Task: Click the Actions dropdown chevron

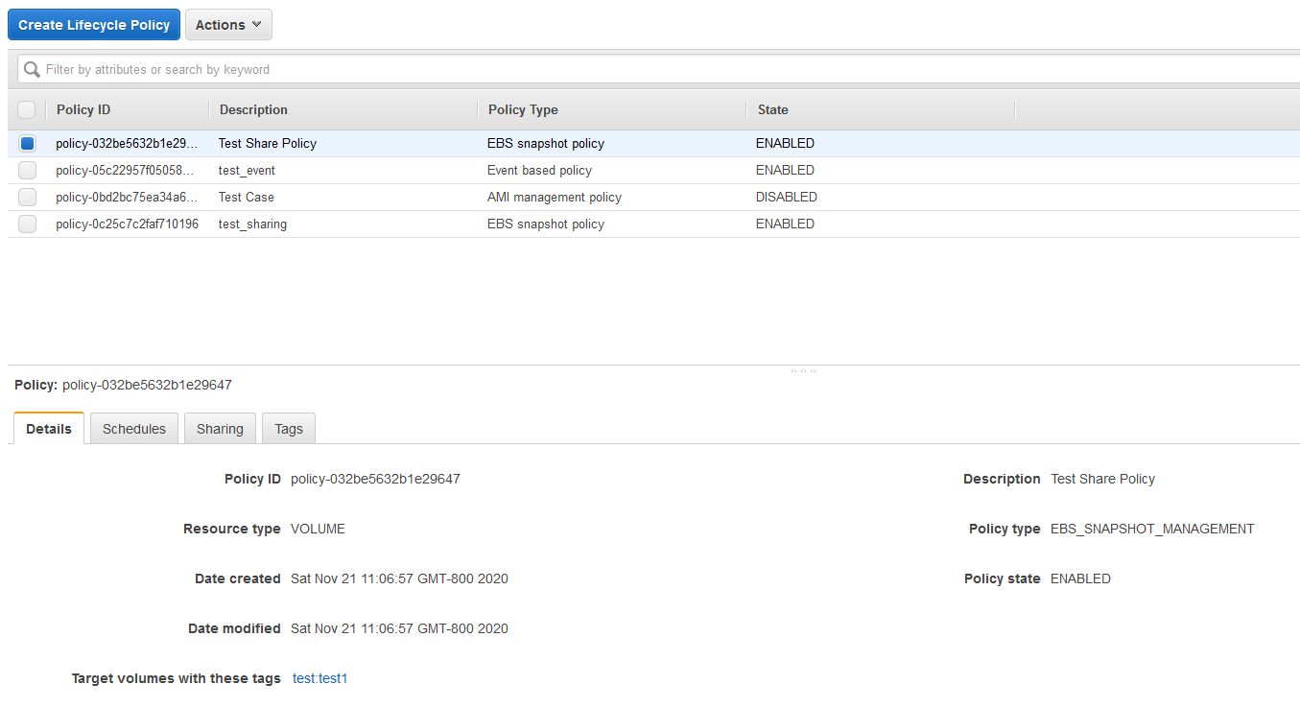Action: (255, 24)
